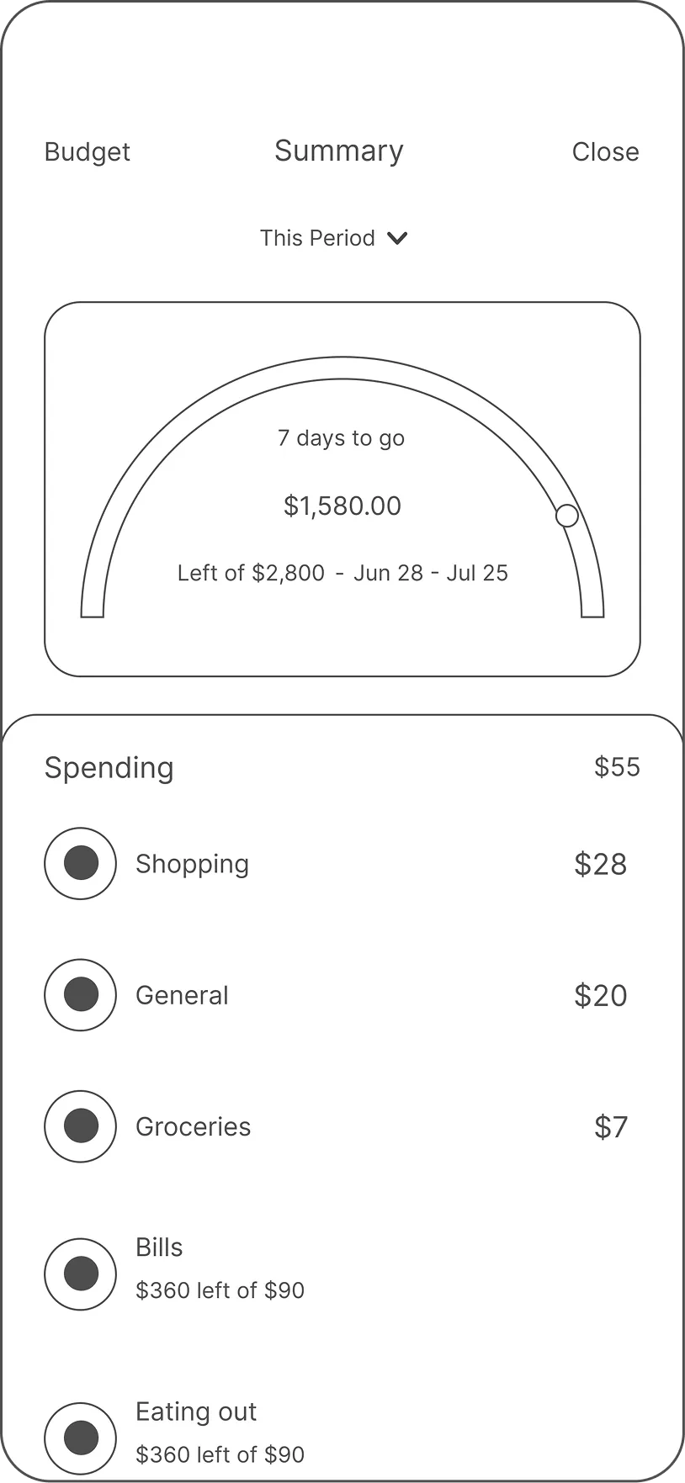Select the Bills row title
The width and height of the screenshot is (685, 1483).
point(159,1247)
